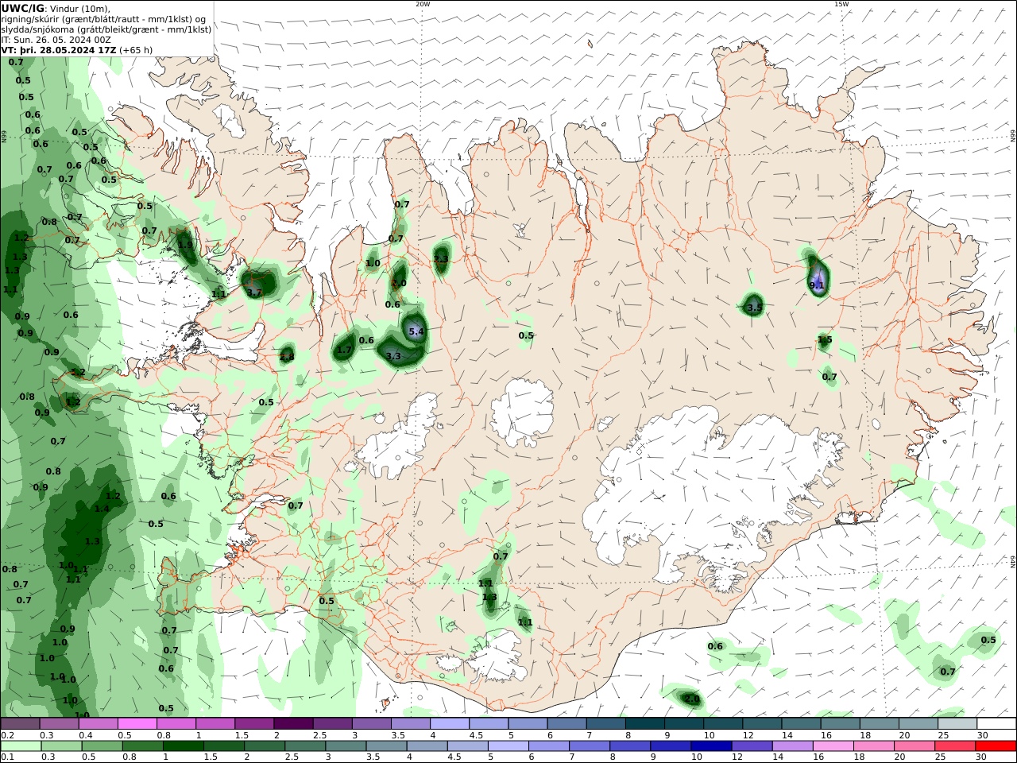Click the 9.1 precipitation peak value

817,285
